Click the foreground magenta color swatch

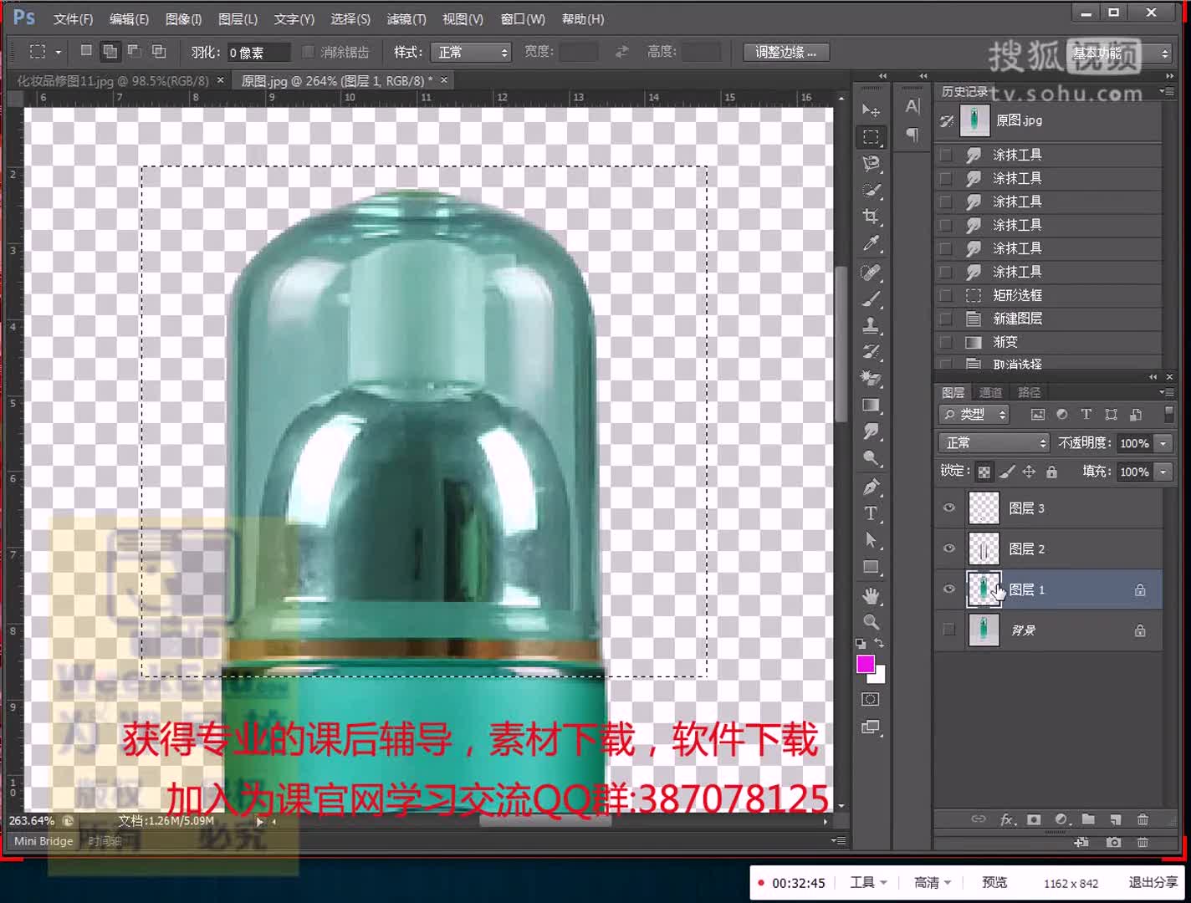(x=866, y=665)
